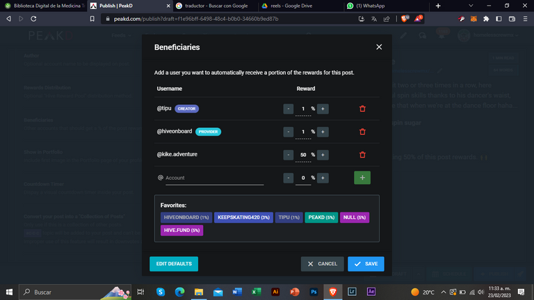
Task: Open File Explorer from the taskbar
Action: pyautogui.click(x=199, y=292)
